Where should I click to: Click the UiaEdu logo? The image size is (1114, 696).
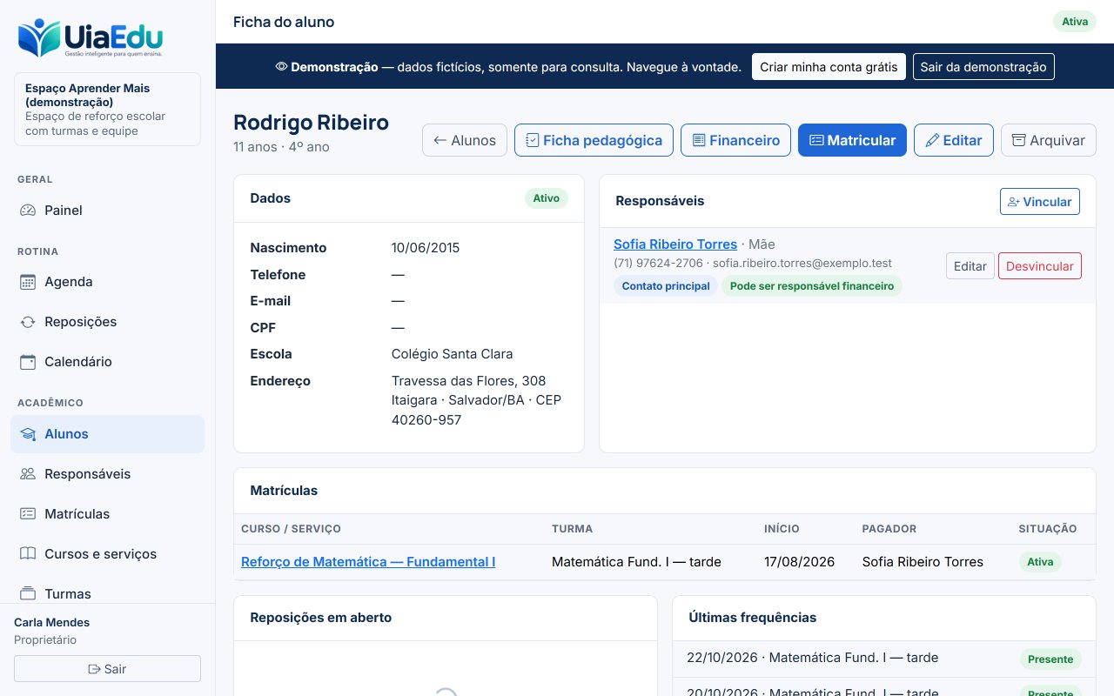pos(90,38)
